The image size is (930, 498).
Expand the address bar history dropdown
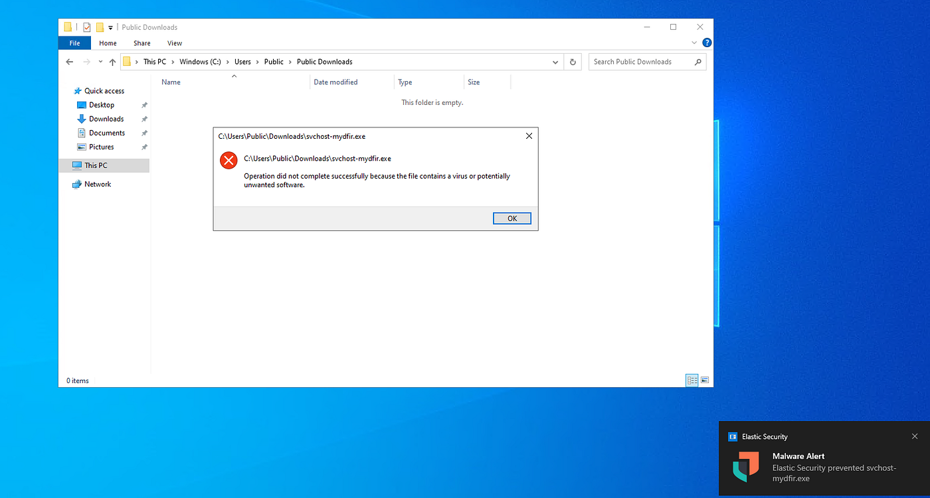(x=556, y=62)
